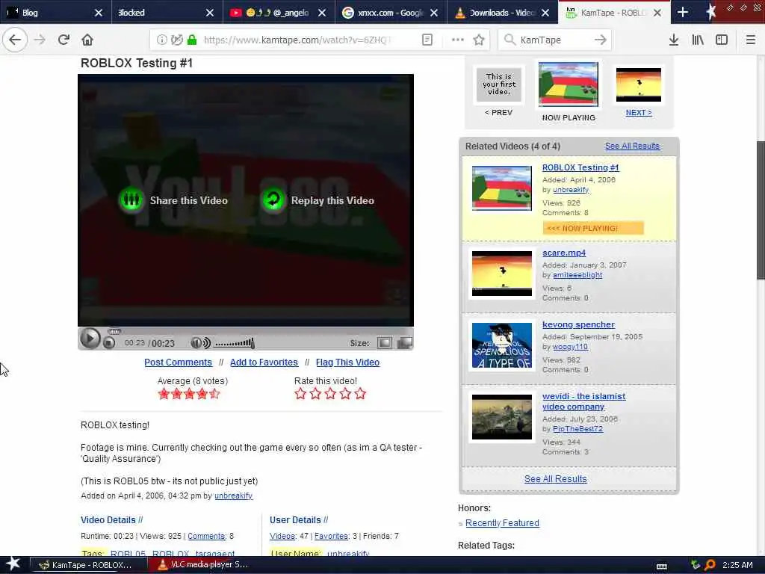Screen dimensions: 765x574
Task: Switch video to full-size icon
Action: coord(404,343)
